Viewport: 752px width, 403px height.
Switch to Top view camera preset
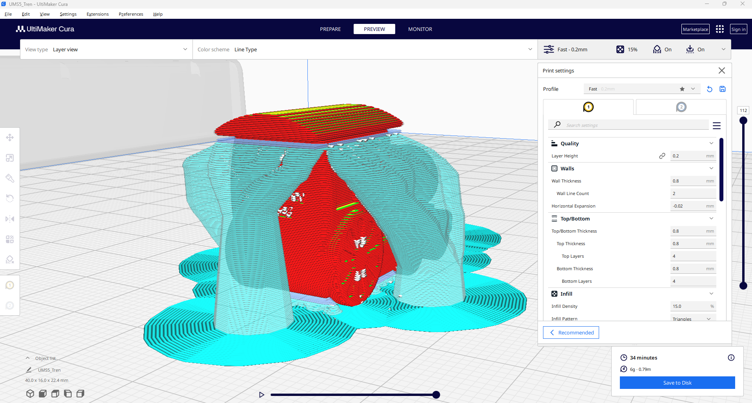(x=55, y=394)
